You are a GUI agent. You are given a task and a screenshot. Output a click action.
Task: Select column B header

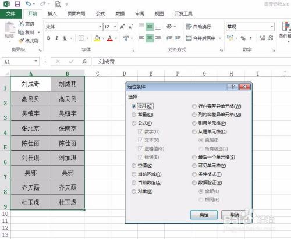68,73
